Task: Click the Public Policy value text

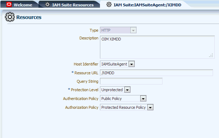Action: 112,99
